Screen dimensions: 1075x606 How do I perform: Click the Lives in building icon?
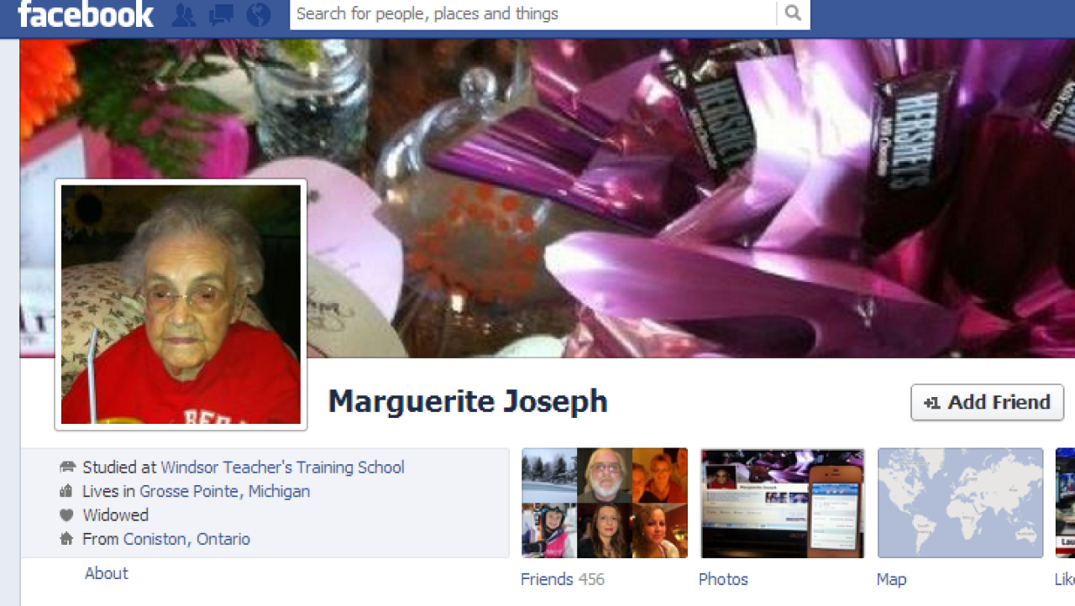tap(67, 491)
